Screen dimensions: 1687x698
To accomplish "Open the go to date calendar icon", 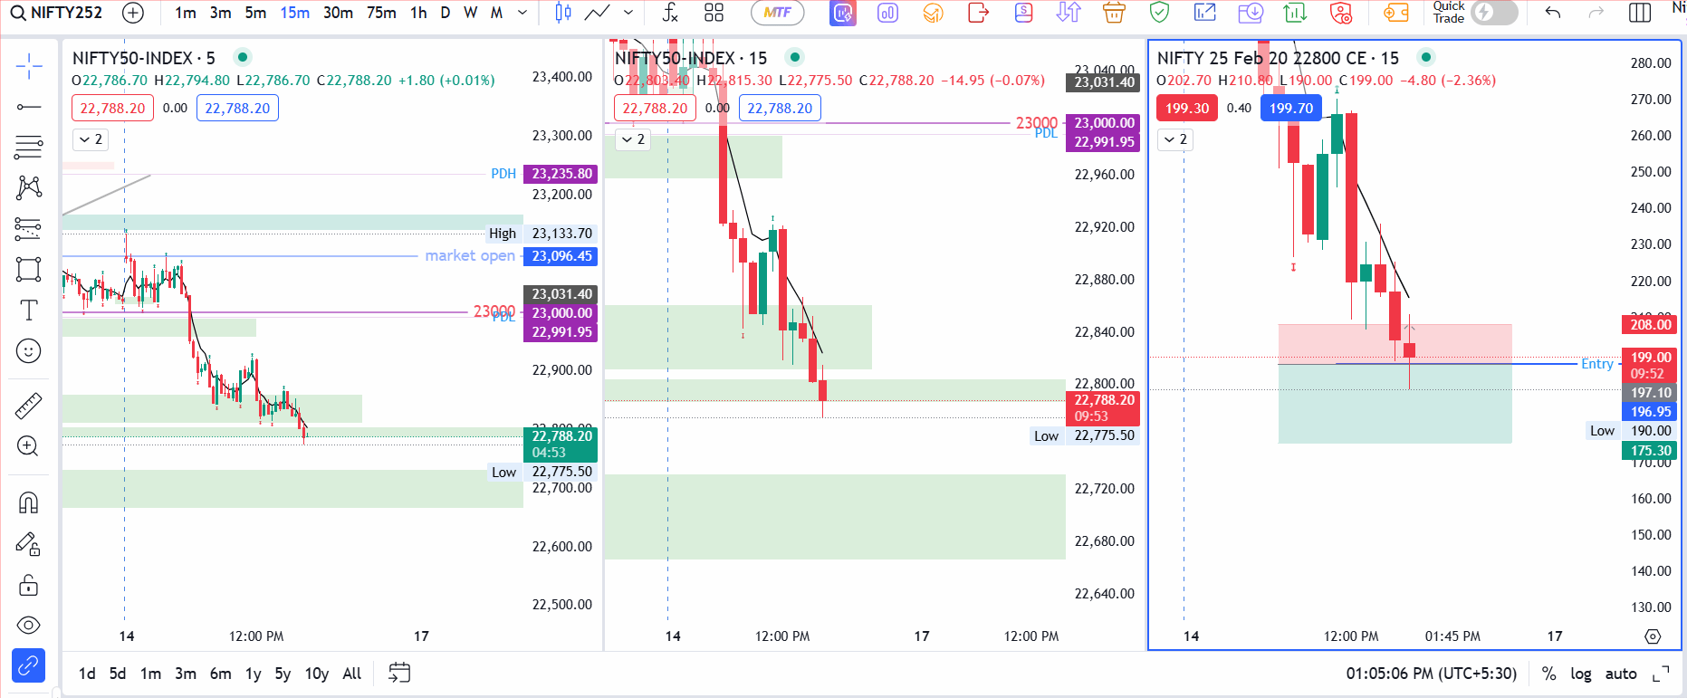I will coord(399,673).
